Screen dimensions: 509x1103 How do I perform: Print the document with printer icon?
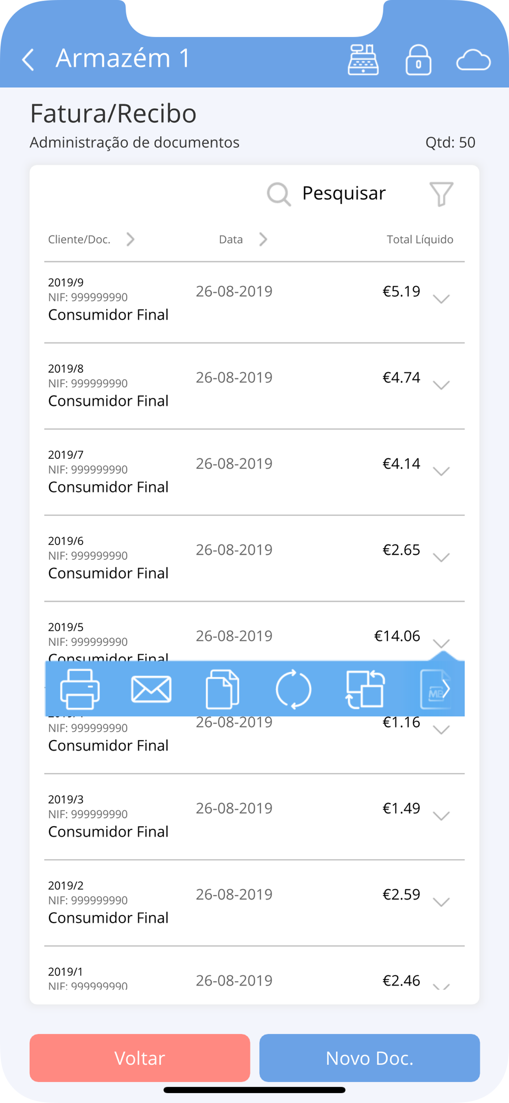[80, 689]
